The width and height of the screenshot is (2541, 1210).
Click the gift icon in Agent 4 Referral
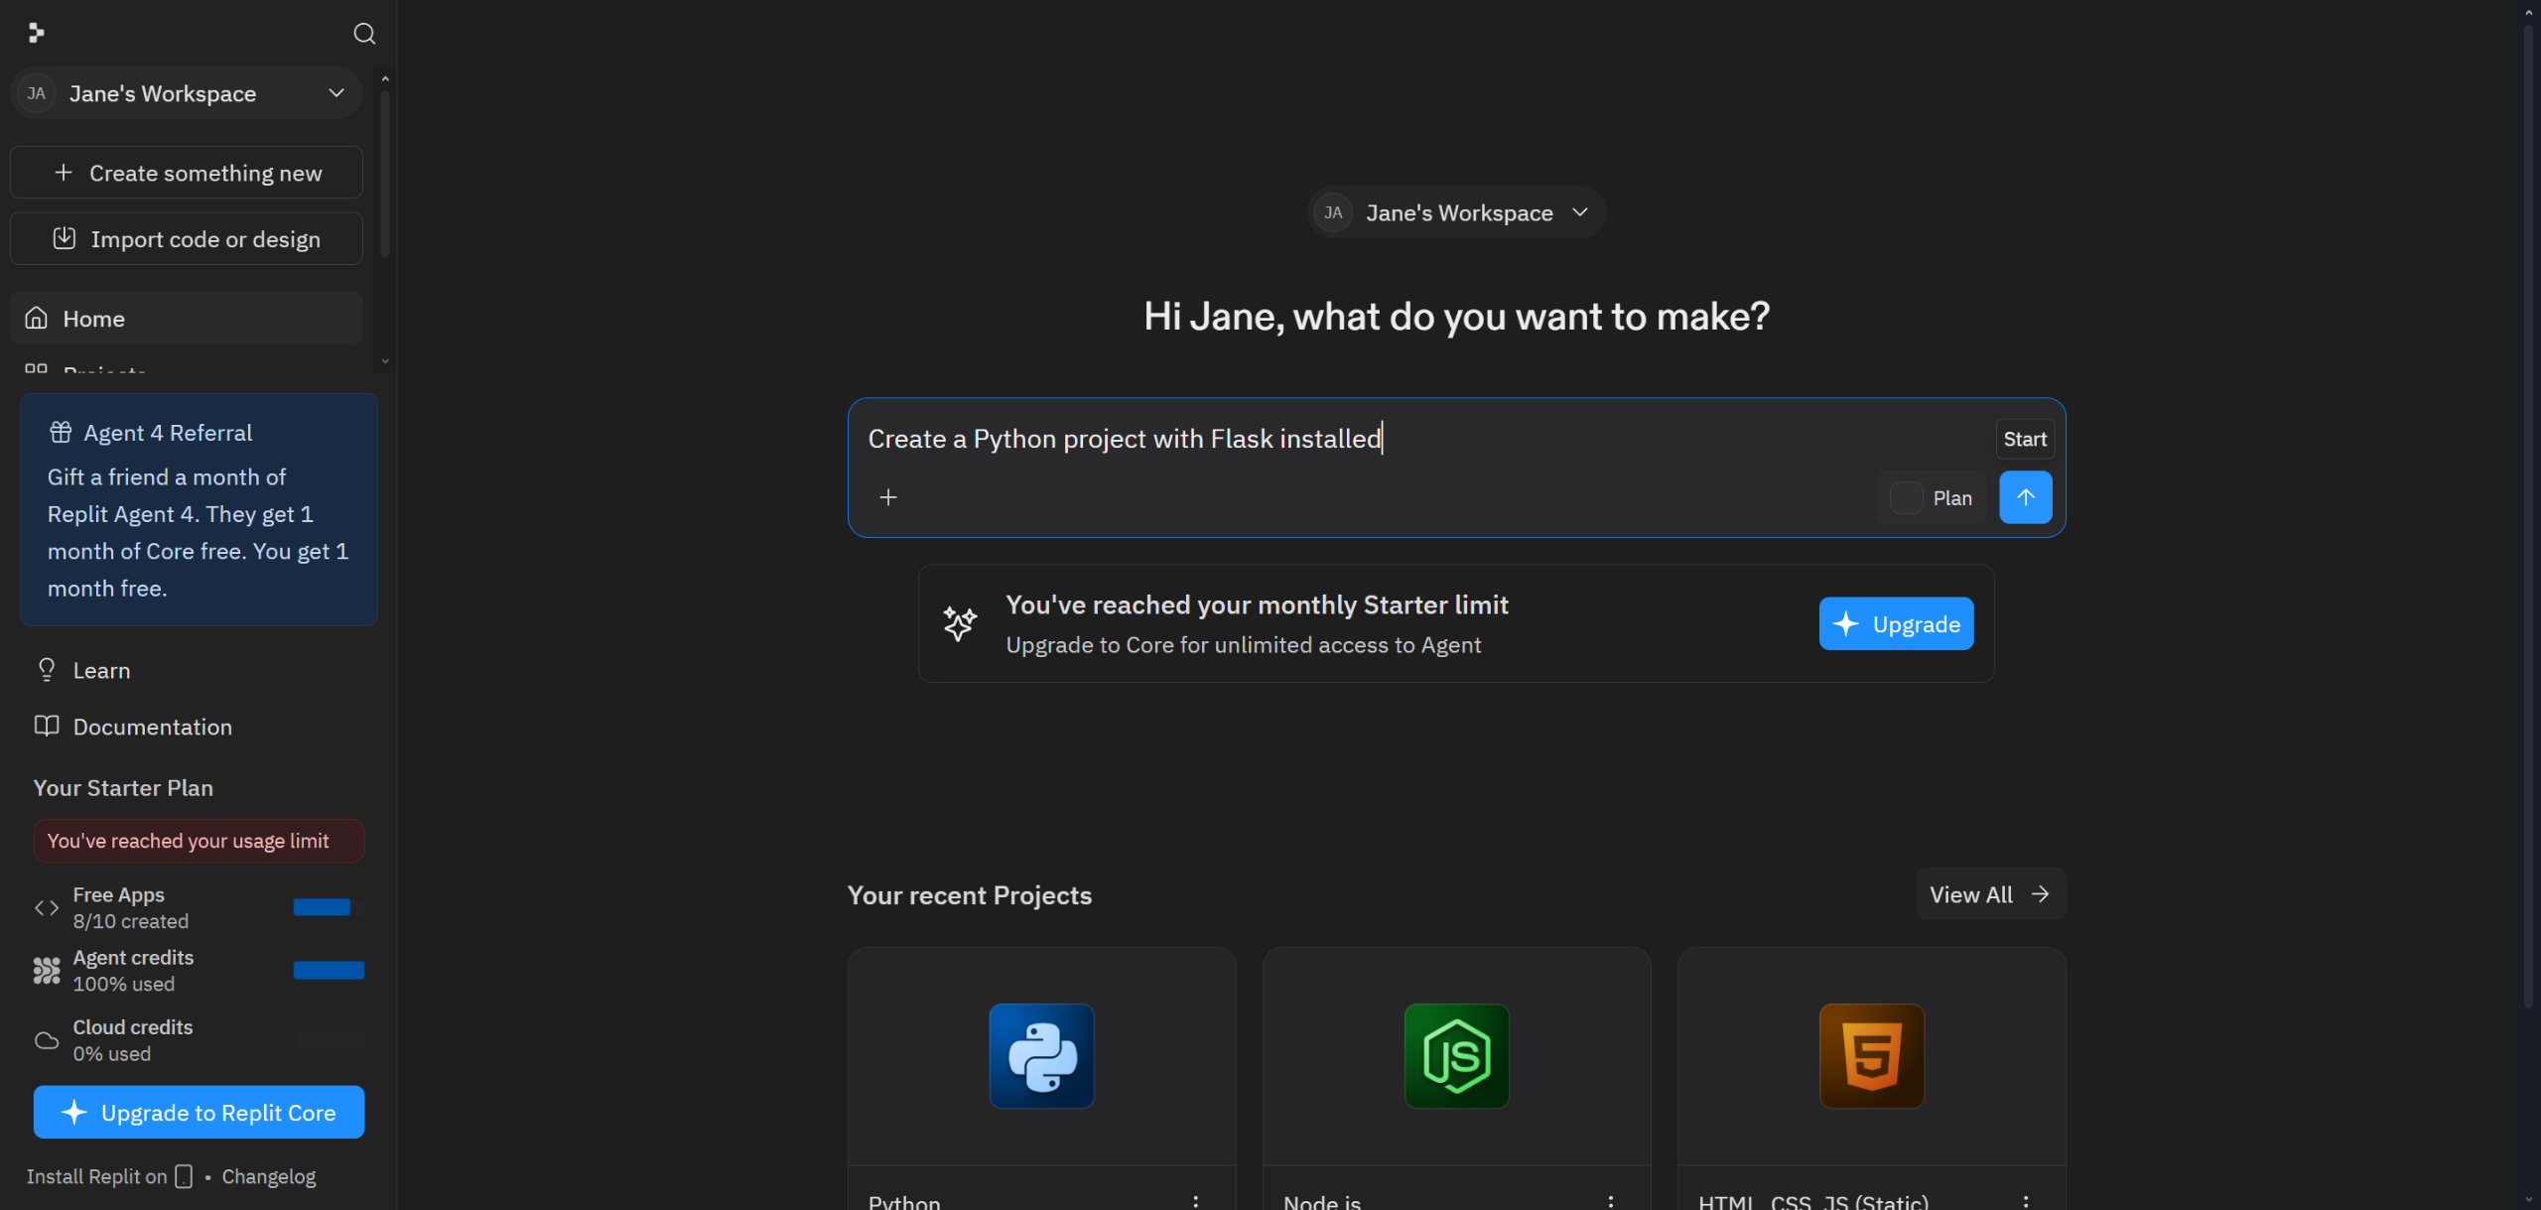pos(61,432)
